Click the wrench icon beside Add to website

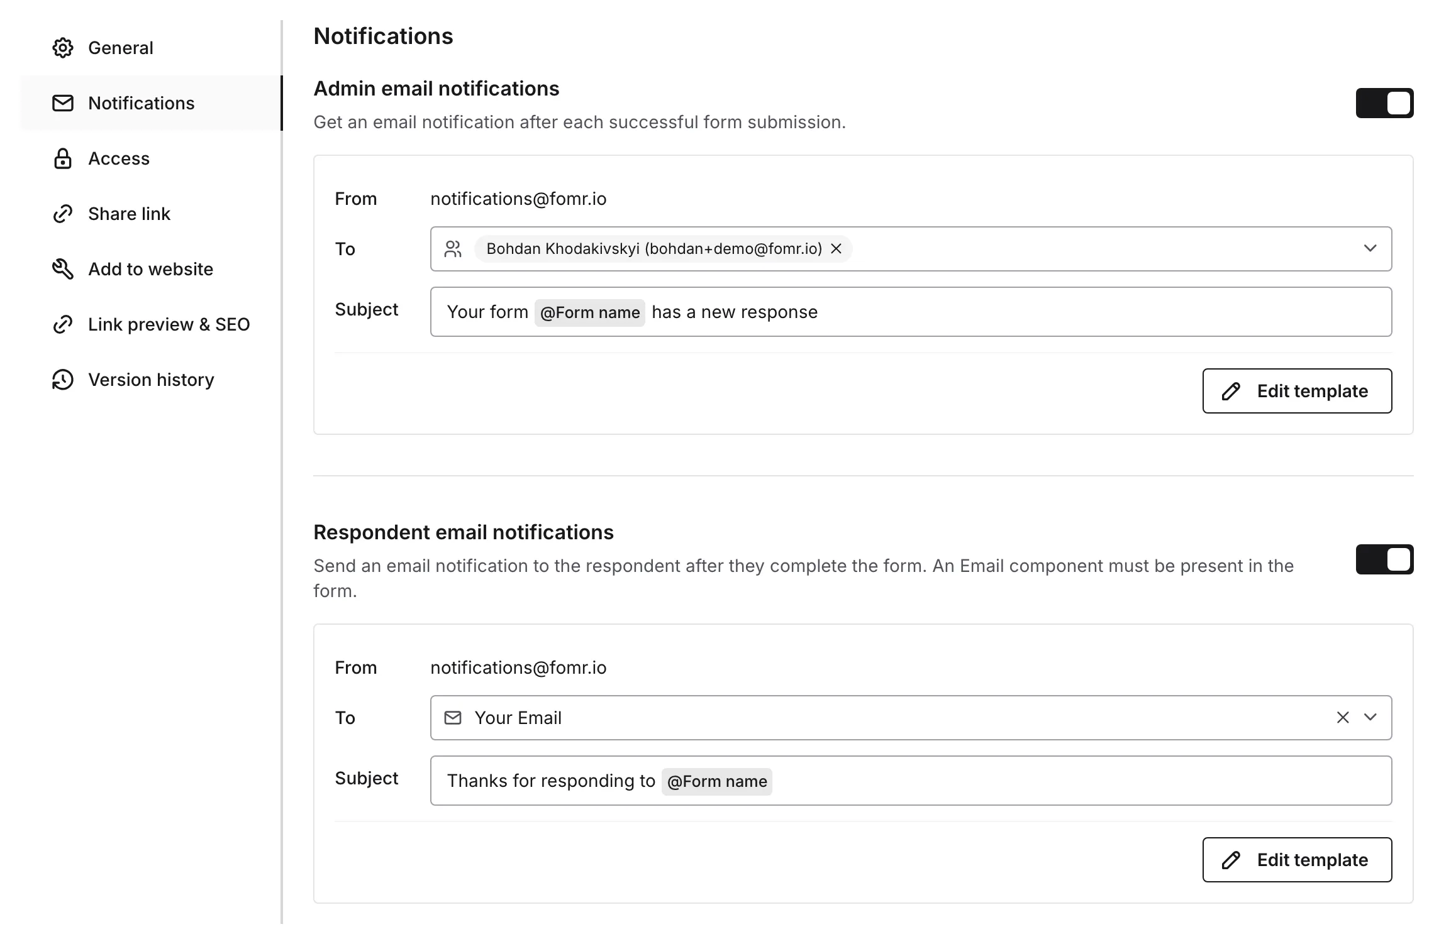coord(63,269)
